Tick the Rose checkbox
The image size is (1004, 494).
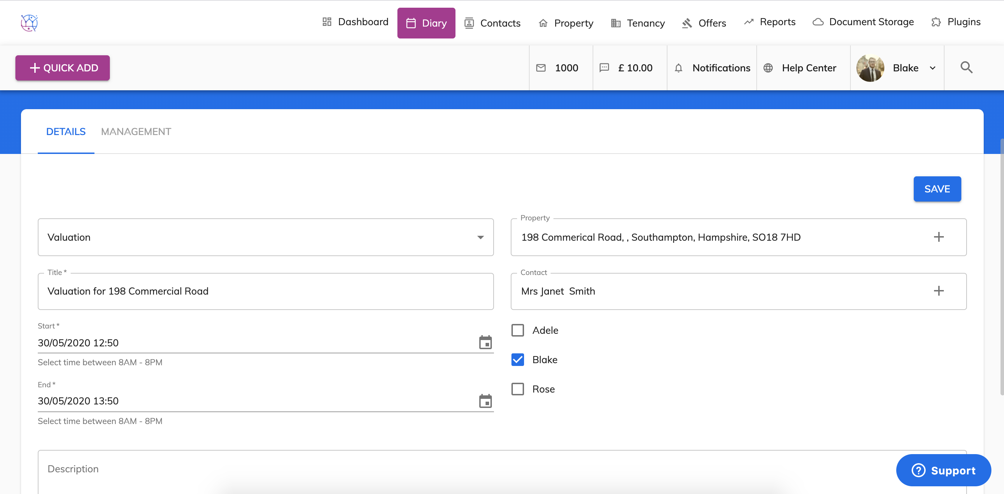click(518, 389)
